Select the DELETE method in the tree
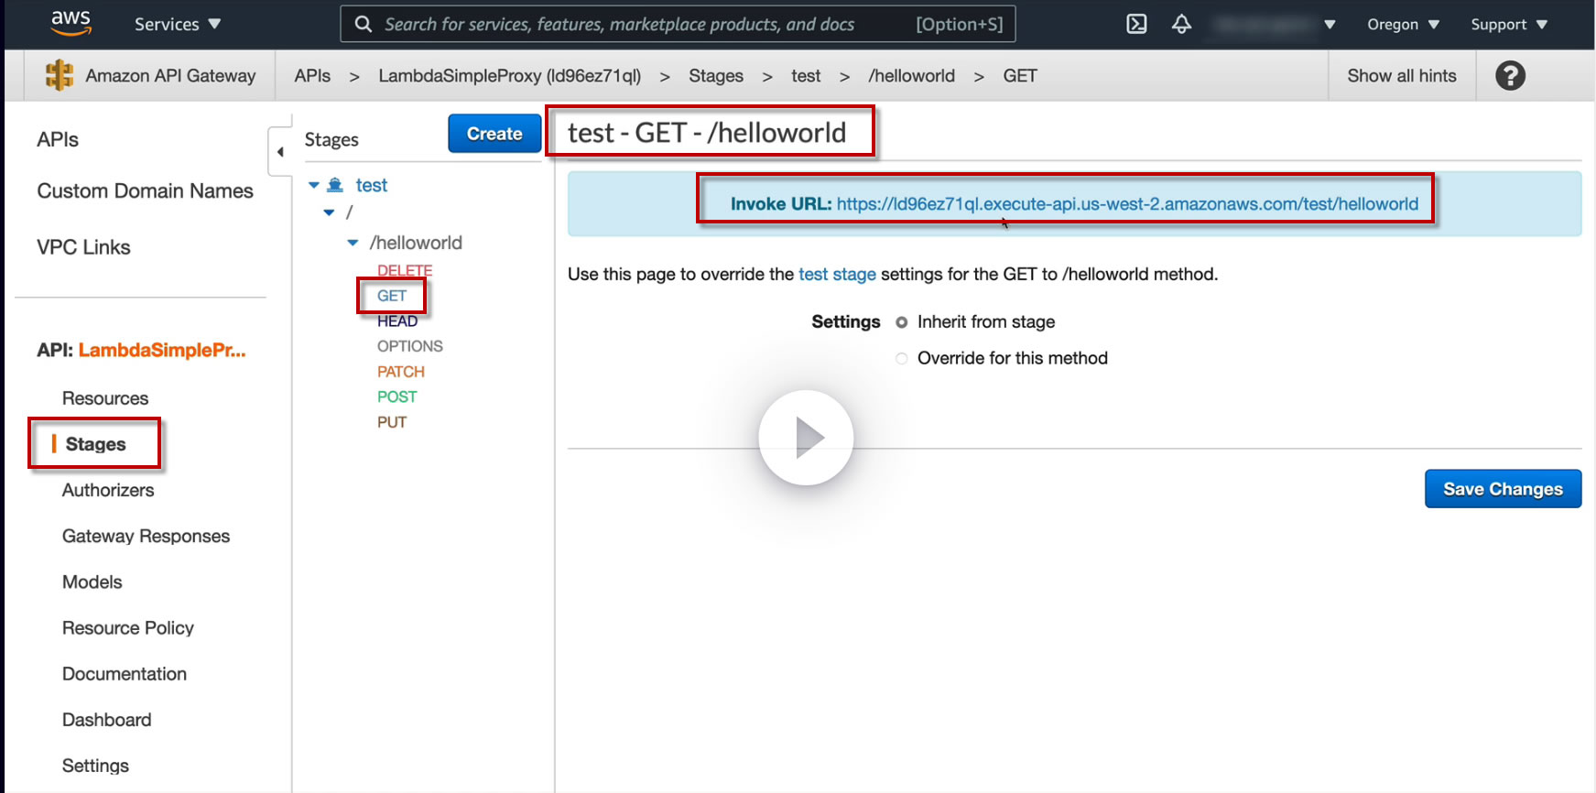The image size is (1596, 793). 405,270
